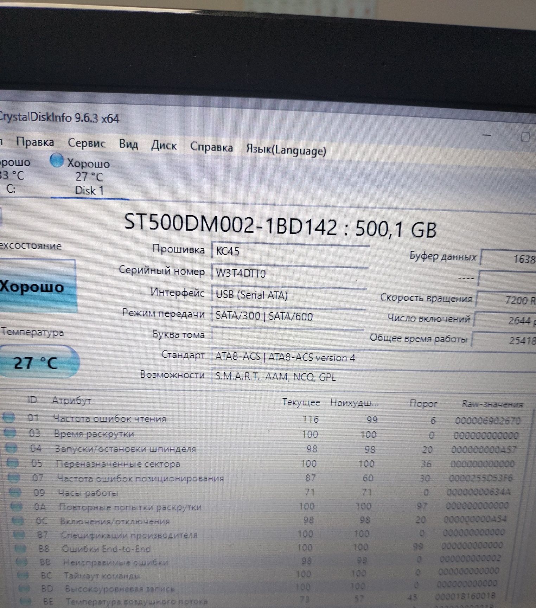The width and height of the screenshot is (536, 608).
Task: Open the Справка menu
Action: (x=211, y=147)
